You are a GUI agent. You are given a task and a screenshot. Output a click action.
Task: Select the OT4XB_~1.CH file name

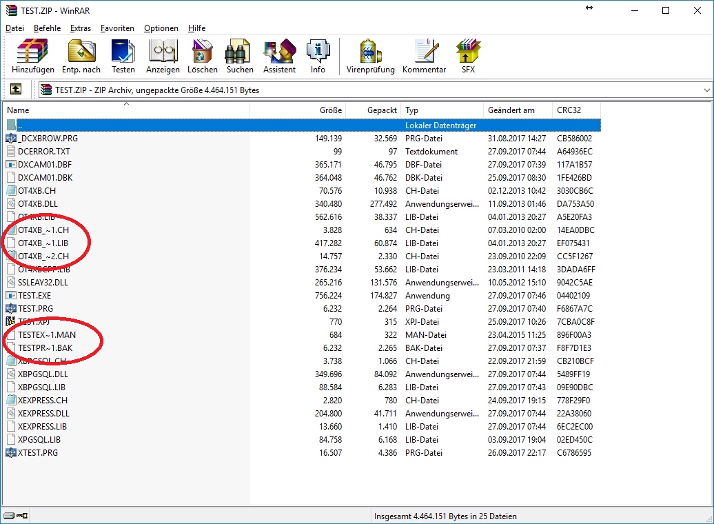coord(43,230)
